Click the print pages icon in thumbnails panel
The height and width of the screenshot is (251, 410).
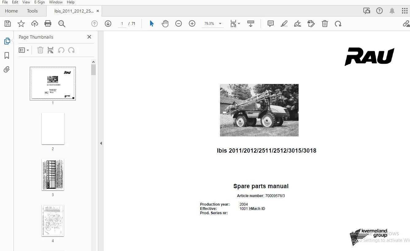(51, 50)
